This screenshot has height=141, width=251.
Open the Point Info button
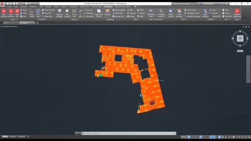[x=227, y=16]
